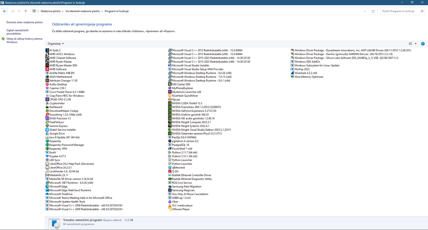Open Vklop ali izklop funkcij sistema Windows
Image resolution: width=428 pixels, height=230 pixels.
pos(24,40)
